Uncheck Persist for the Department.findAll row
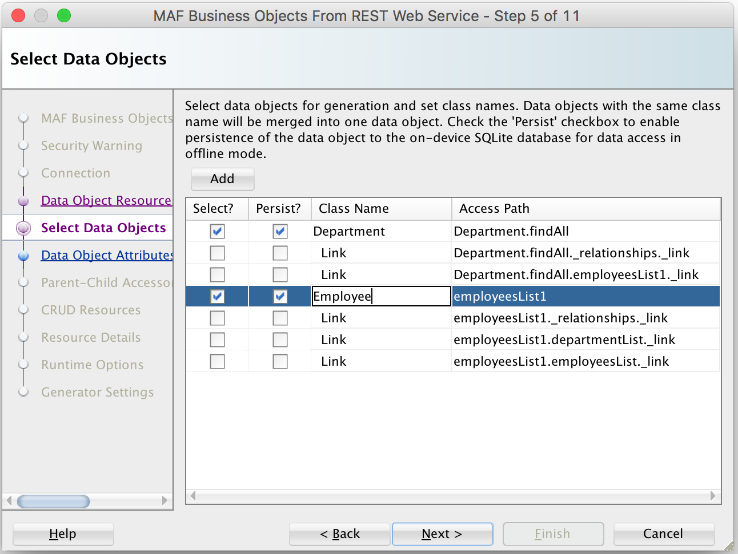738x554 pixels. pyautogui.click(x=280, y=231)
